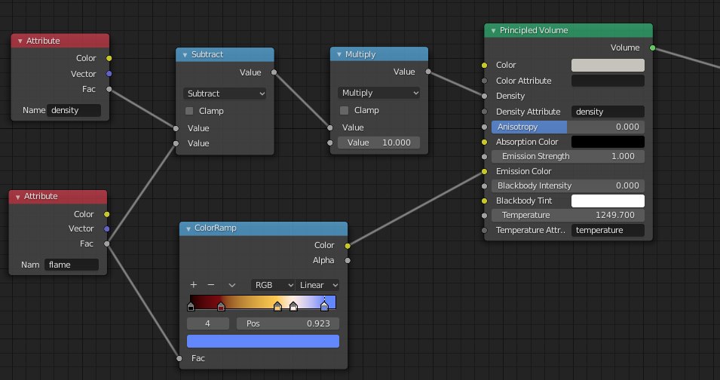Click the ColorRamp Pos value field

click(288, 323)
